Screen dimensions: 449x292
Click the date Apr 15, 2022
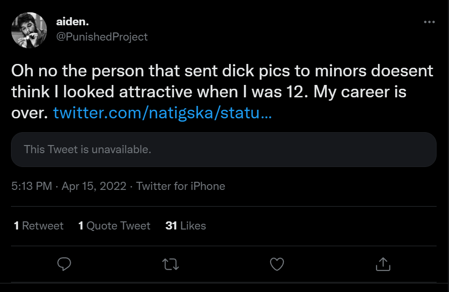click(x=94, y=186)
